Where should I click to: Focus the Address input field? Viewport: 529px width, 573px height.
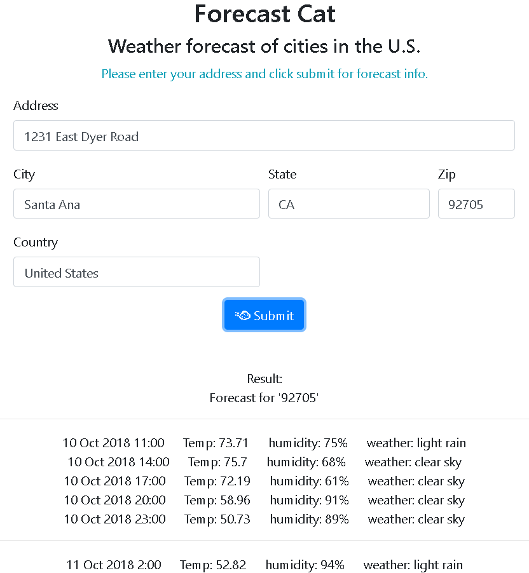point(264,135)
